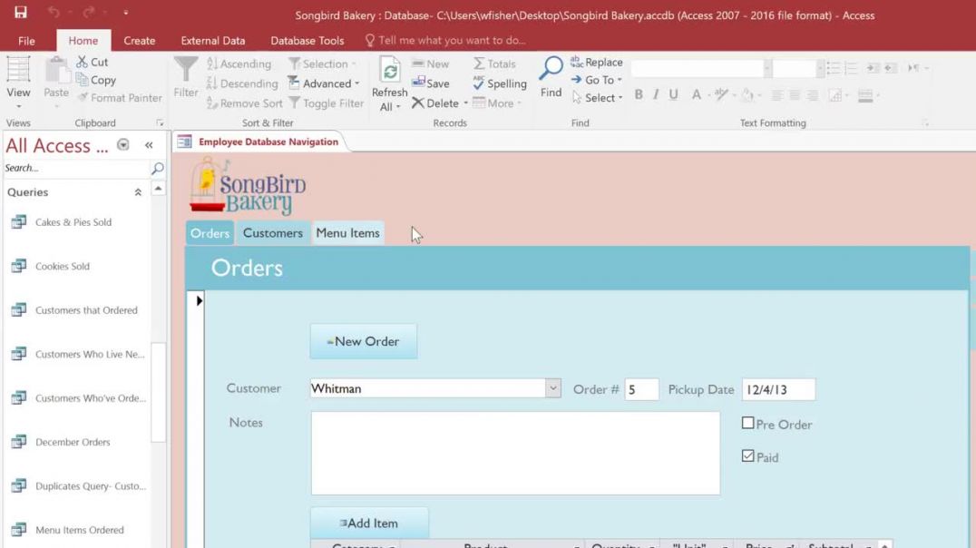976x548 pixels.
Task: Select the Home ribbon tab
Action: click(83, 41)
